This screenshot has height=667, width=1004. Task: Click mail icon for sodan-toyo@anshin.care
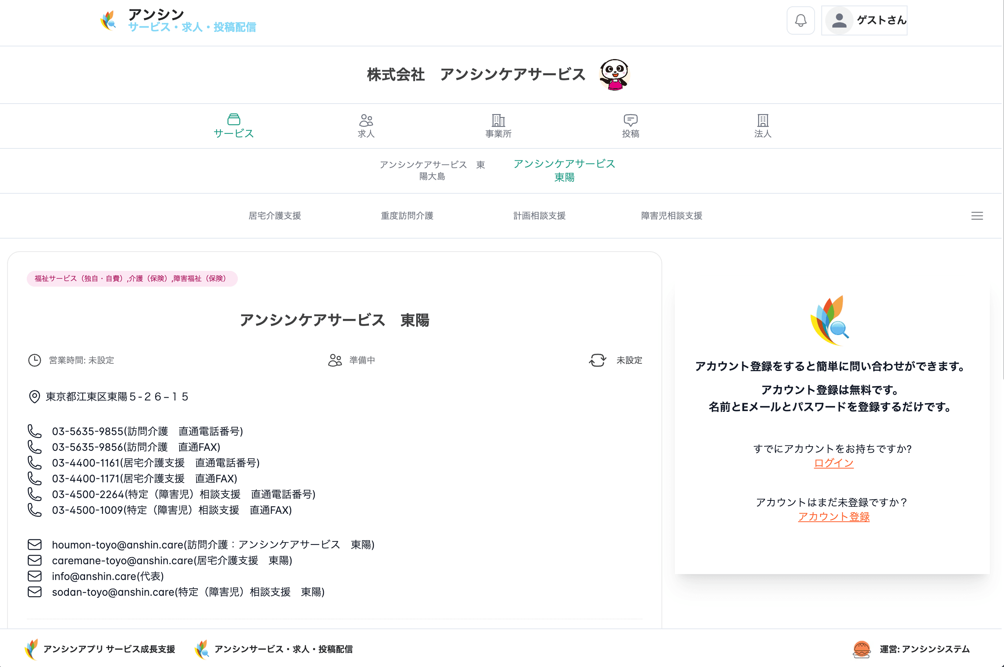point(34,592)
